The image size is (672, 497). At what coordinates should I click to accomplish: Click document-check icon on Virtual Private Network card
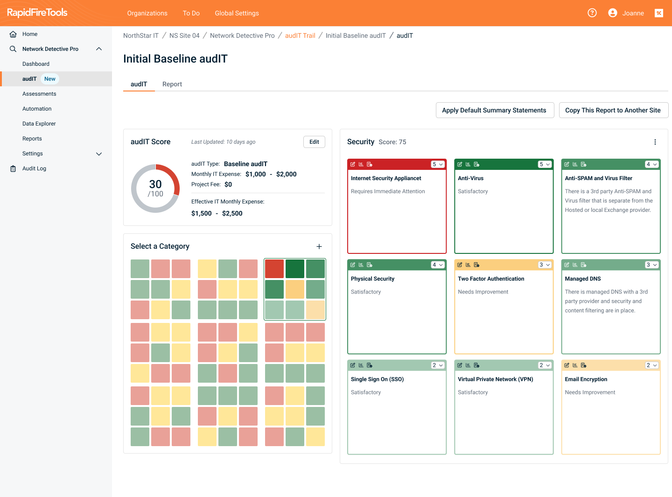476,365
